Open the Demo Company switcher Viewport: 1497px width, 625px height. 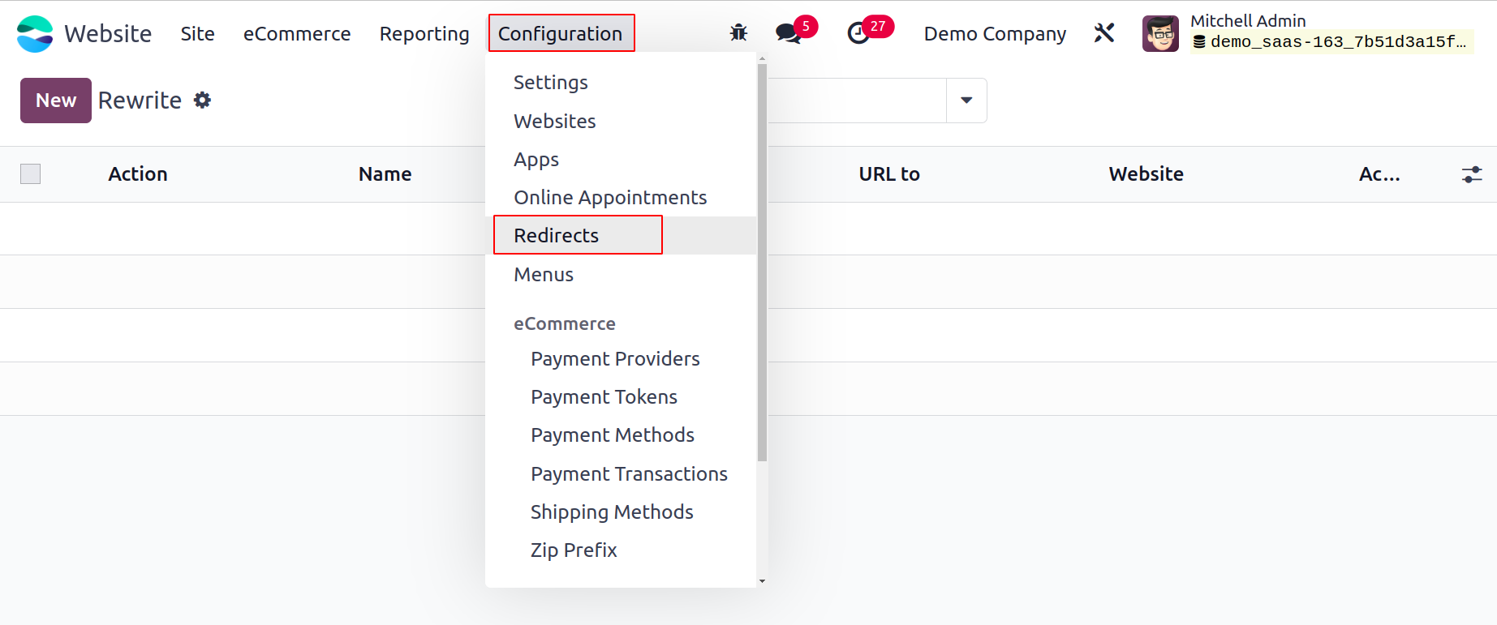click(995, 33)
